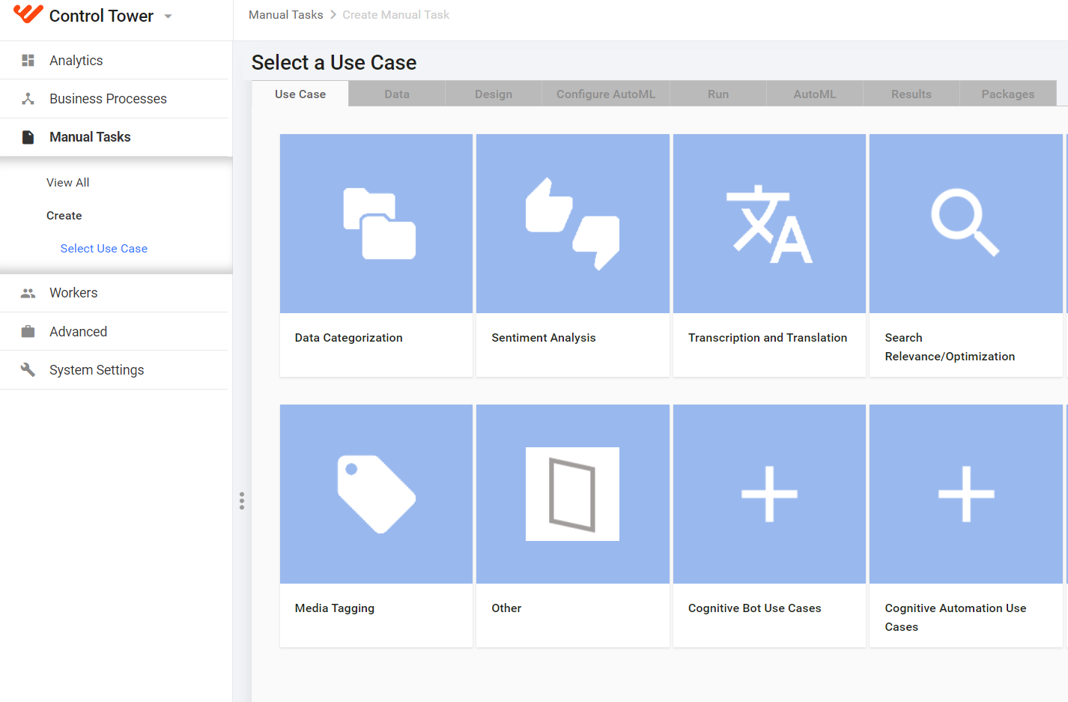The image size is (1068, 702).
Task: Select Create under Manual Tasks
Action: [64, 216]
